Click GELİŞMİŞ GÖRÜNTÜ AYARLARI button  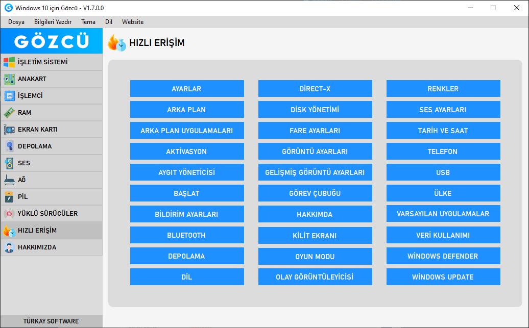[315, 172]
